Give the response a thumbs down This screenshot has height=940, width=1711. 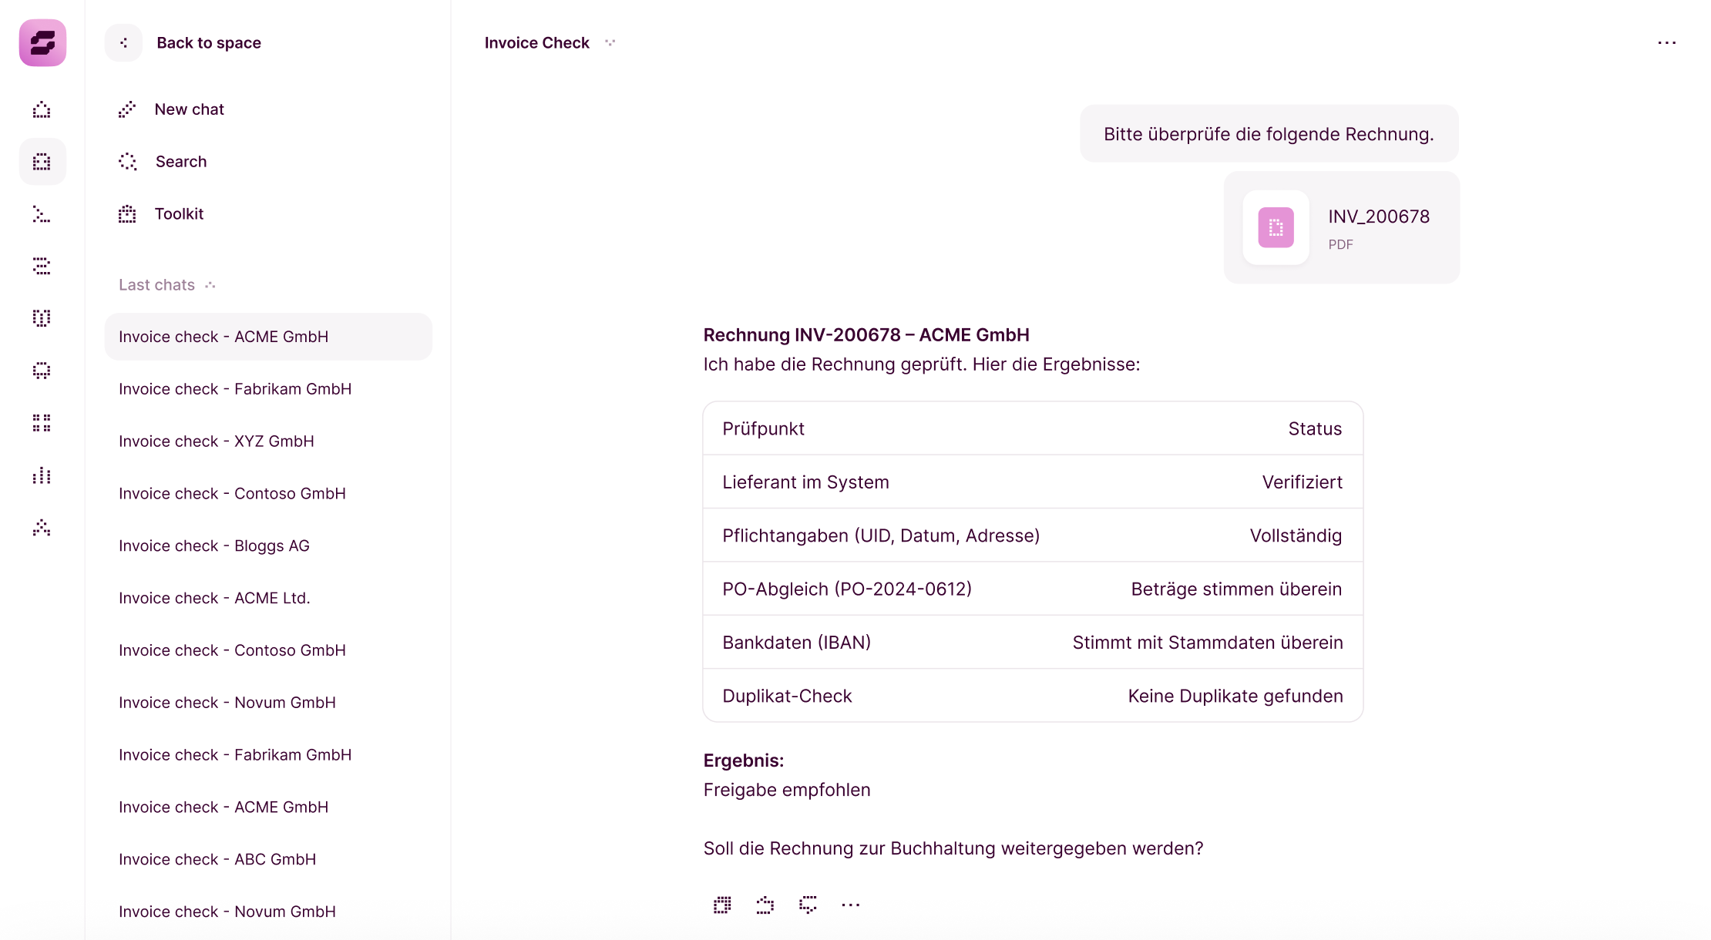pyautogui.click(x=808, y=905)
